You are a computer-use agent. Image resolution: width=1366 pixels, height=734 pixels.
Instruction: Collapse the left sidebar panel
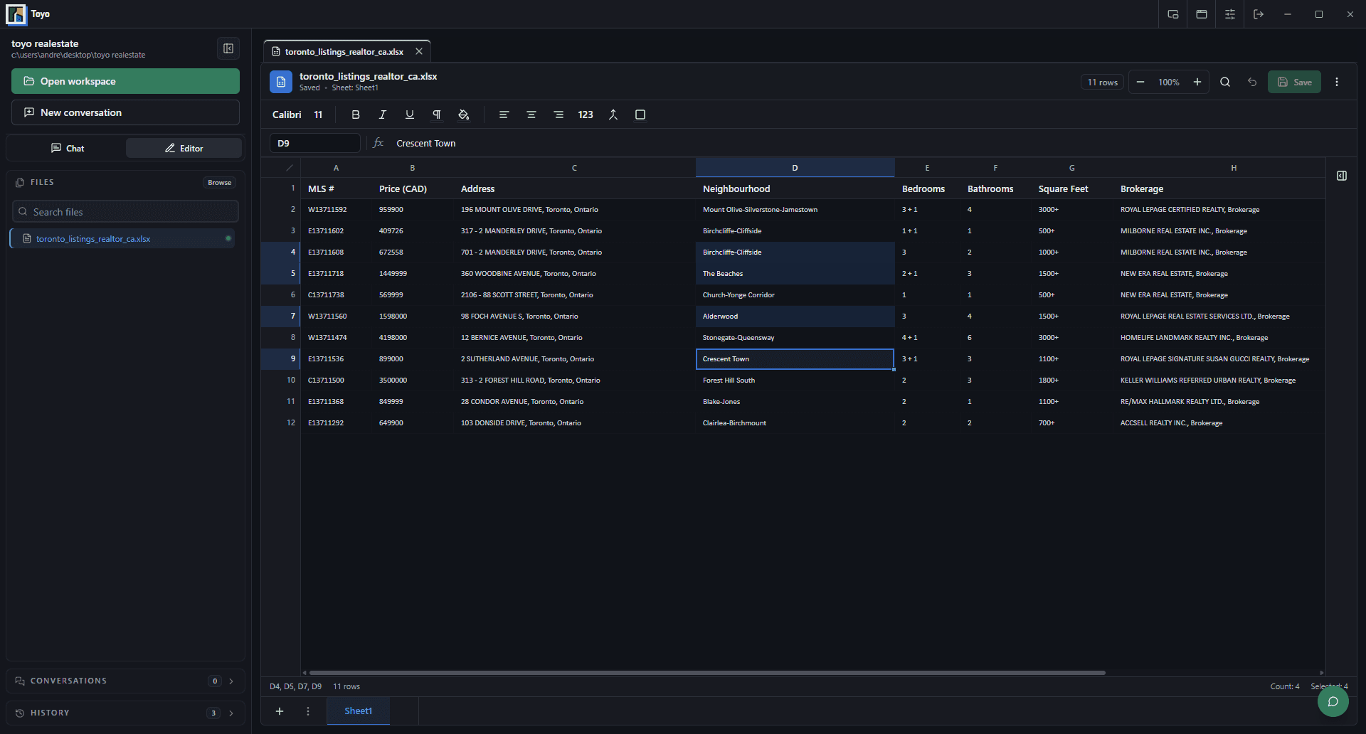pos(228,48)
